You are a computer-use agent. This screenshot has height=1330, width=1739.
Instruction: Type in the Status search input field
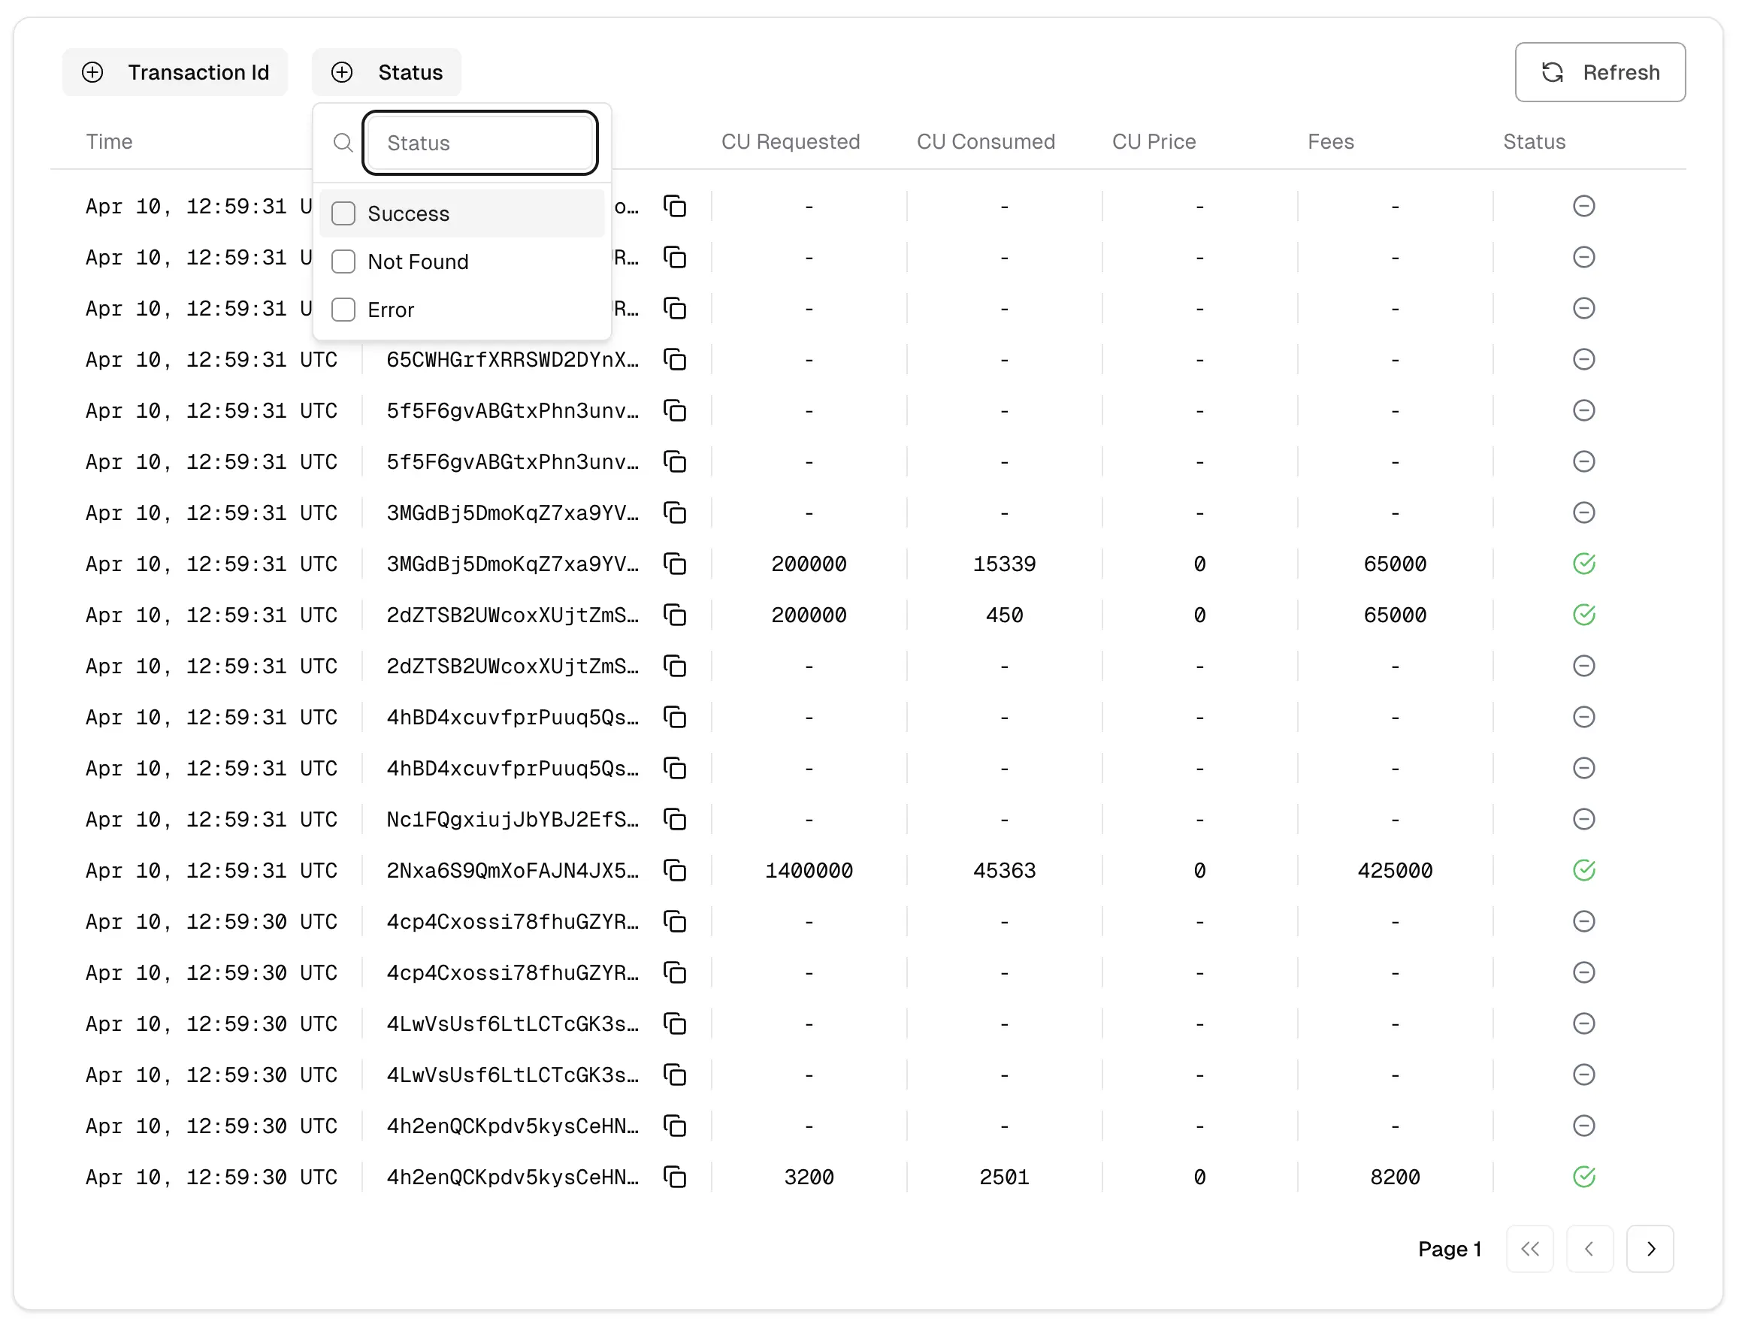click(482, 143)
